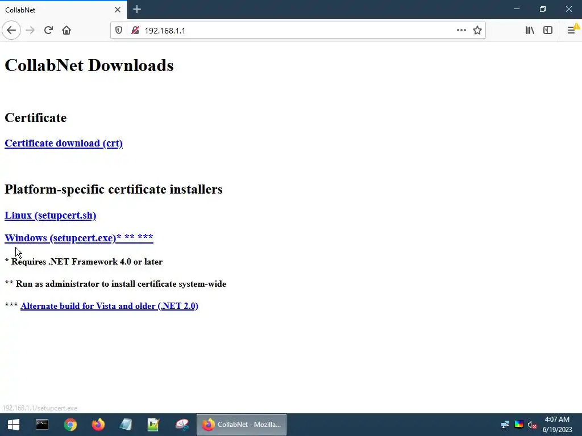Restore down the Firefox window
Image resolution: width=582 pixels, height=436 pixels.
(543, 9)
